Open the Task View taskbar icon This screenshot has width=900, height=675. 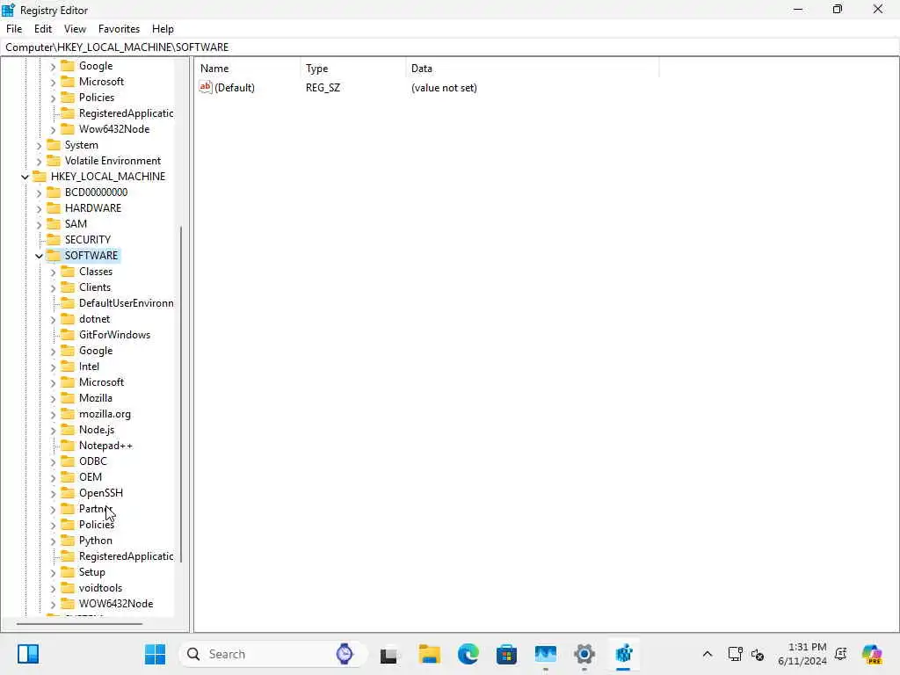[x=388, y=654]
